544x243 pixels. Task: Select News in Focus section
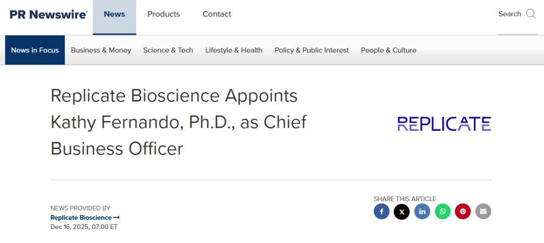point(35,50)
